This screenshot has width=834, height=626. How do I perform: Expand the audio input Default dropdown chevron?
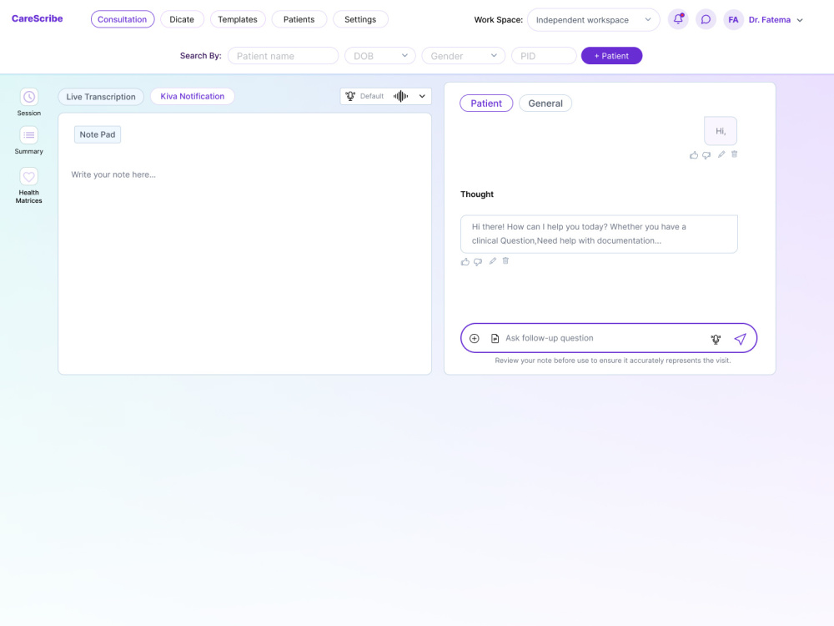(422, 96)
